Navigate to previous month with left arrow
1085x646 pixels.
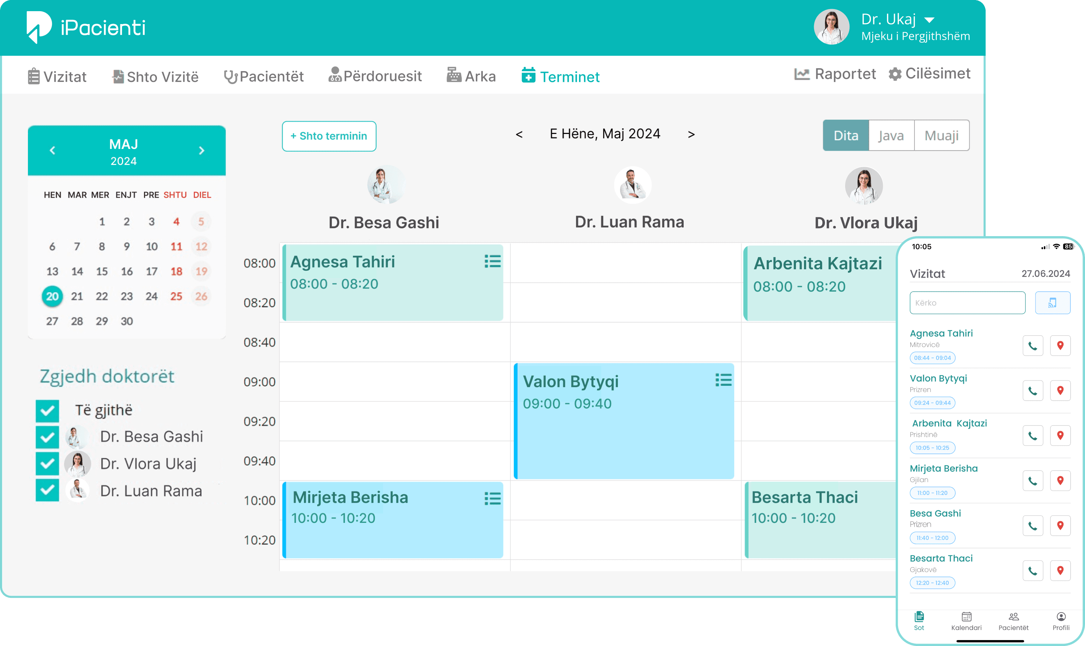click(x=52, y=149)
